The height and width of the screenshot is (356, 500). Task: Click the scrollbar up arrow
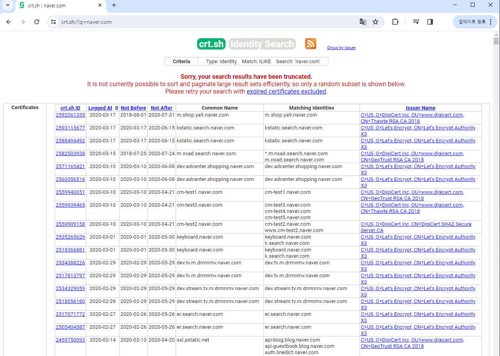click(496, 34)
